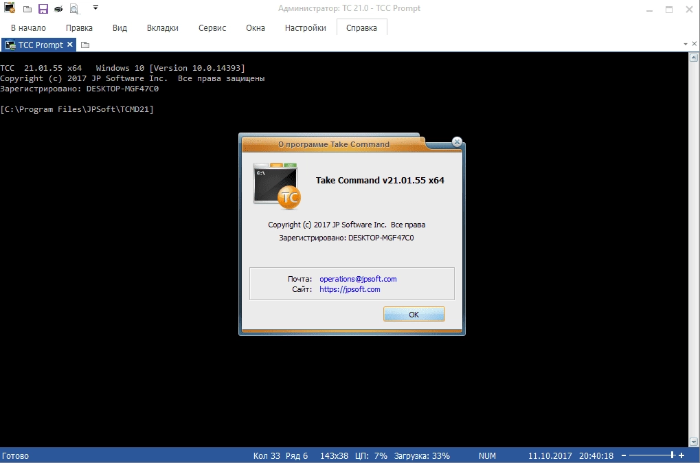The image size is (700, 463).
Task: Click the «Зарегистрировано: DESKTOP-MGF47C0» line in dialog
Action: 346,238
